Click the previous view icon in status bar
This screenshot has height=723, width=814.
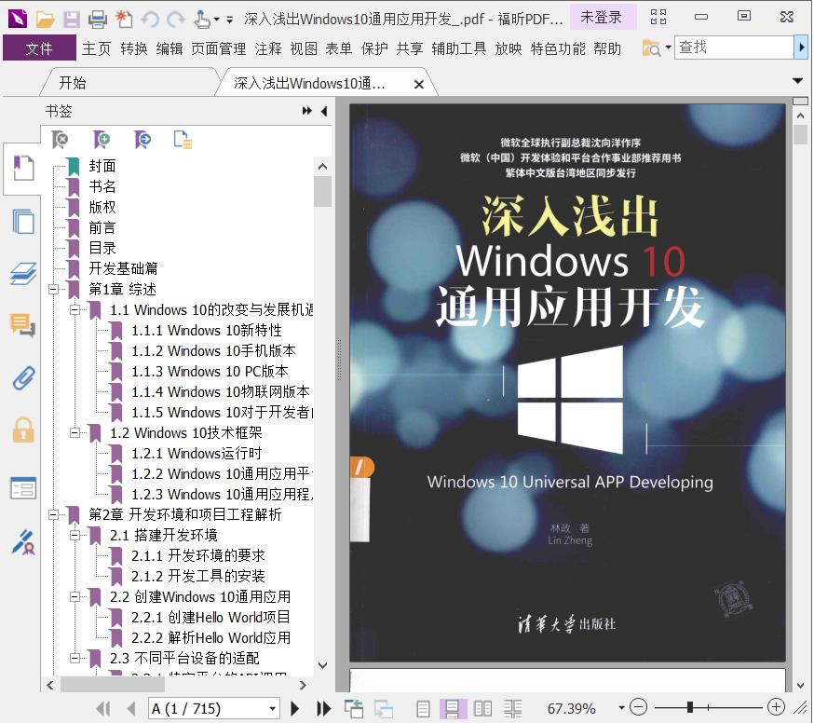coord(354,708)
